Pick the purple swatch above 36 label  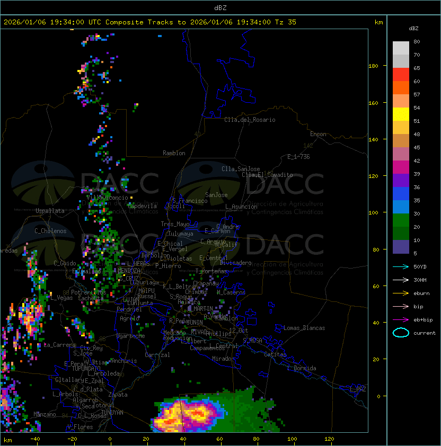401,180
